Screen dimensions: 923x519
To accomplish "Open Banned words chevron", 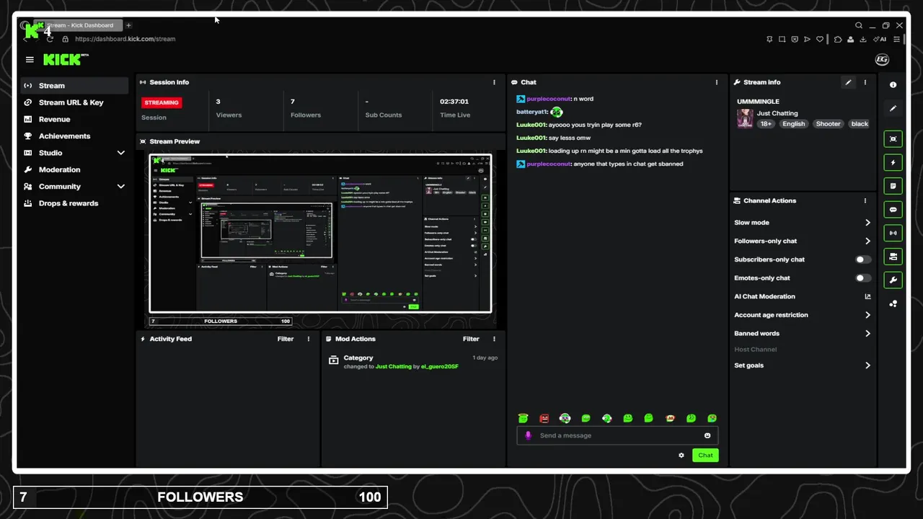I will tap(867, 334).
